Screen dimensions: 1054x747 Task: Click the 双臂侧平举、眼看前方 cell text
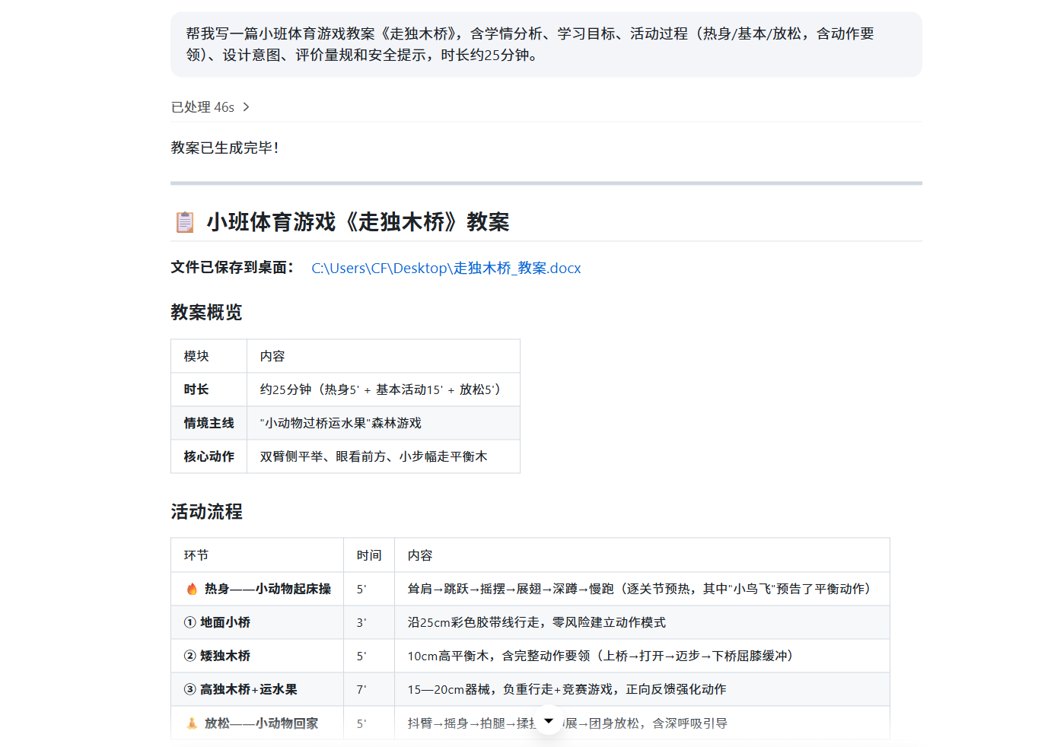[x=374, y=456]
